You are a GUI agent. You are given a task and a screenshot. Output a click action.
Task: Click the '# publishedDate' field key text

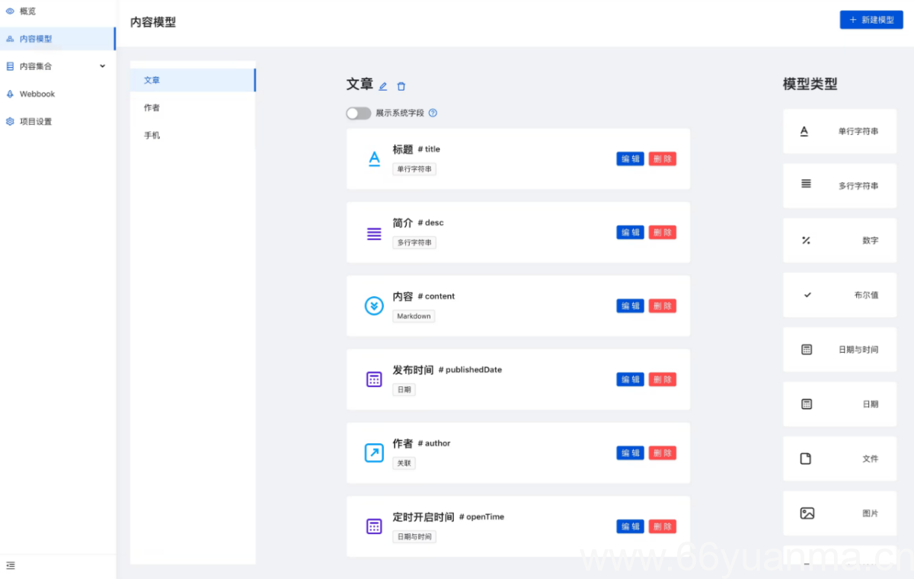(x=470, y=369)
